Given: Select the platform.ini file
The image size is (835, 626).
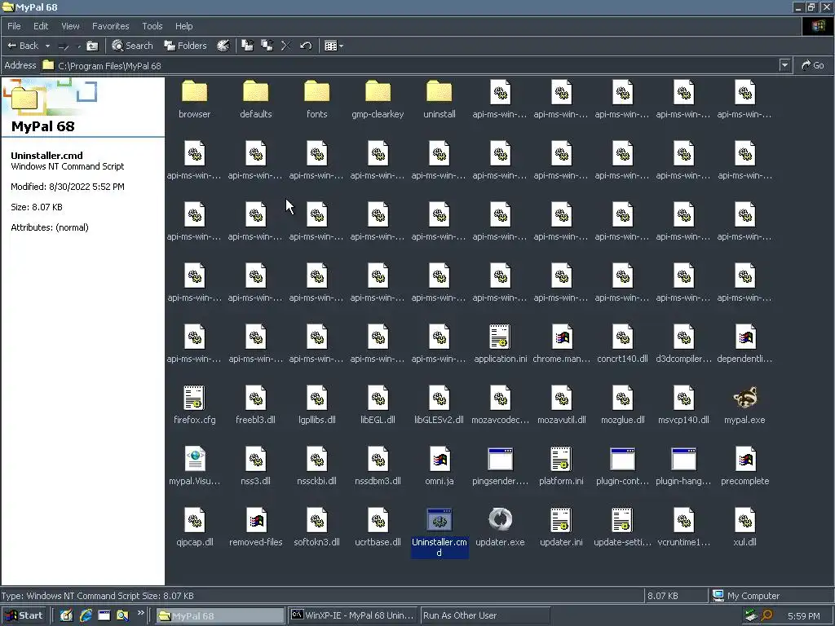Looking at the screenshot, I should [561, 466].
